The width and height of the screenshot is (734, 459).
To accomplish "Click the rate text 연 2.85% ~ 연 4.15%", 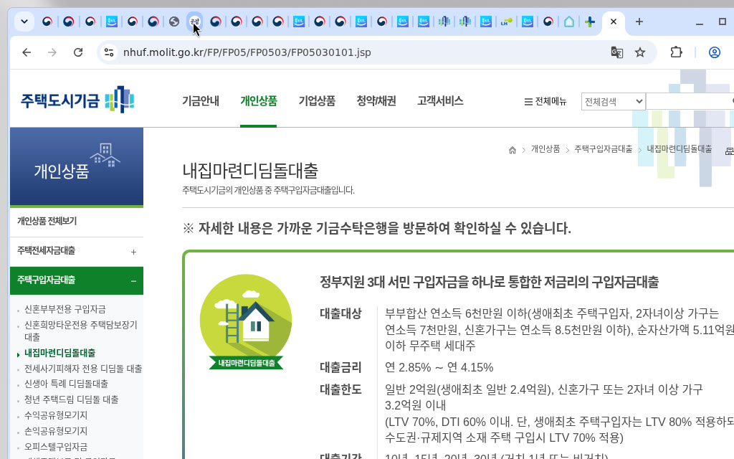I will [x=439, y=367].
